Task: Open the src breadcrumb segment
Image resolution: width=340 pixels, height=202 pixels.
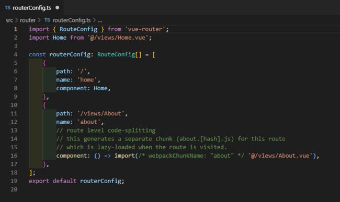Action: pyautogui.click(x=9, y=20)
